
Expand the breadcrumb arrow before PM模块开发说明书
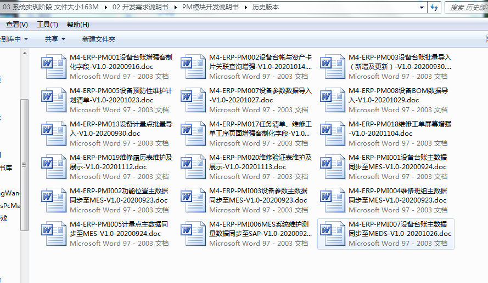(176, 7)
